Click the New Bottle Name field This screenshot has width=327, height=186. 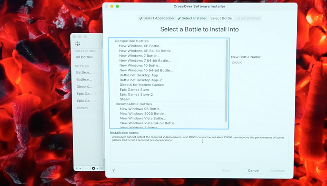click(x=261, y=63)
